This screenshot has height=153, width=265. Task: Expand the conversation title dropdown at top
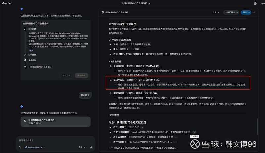pos(150,3)
